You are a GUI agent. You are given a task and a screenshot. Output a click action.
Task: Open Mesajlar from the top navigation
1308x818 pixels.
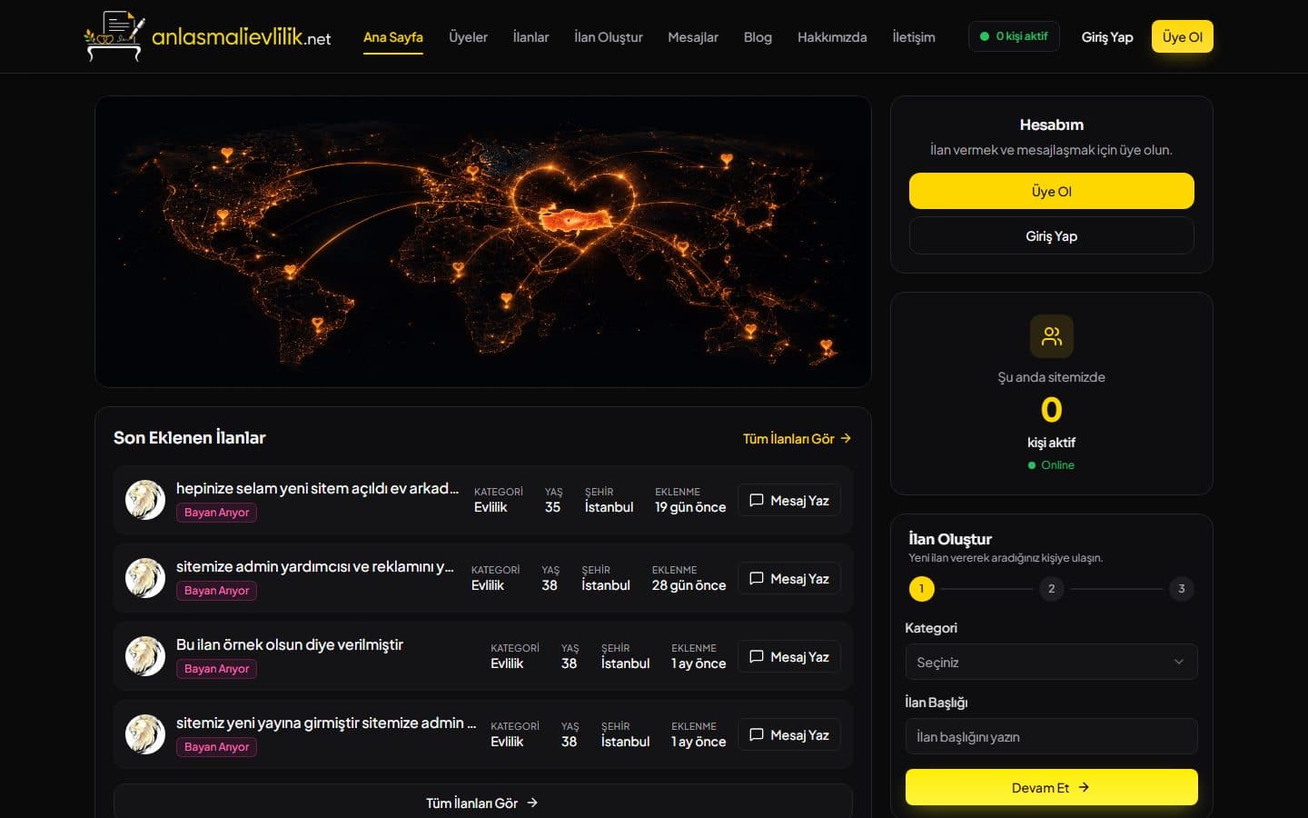click(693, 37)
